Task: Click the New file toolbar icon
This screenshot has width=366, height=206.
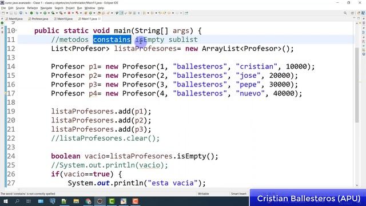Action: click(3, 13)
